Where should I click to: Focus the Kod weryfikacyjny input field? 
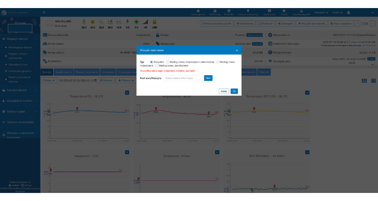[x=183, y=78]
